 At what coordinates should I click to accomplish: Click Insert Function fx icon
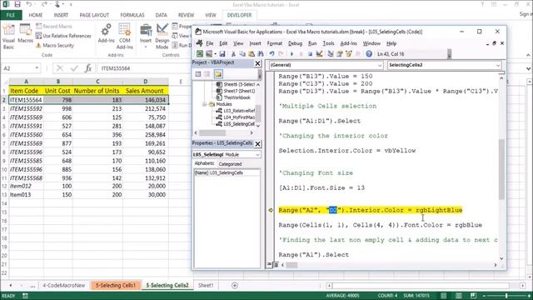pos(88,68)
